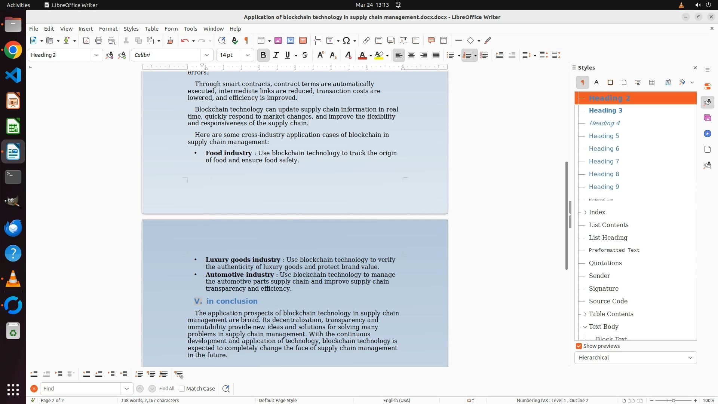Open the Format menu
The height and width of the screenshot is (404, 718).
click(108, 29)
